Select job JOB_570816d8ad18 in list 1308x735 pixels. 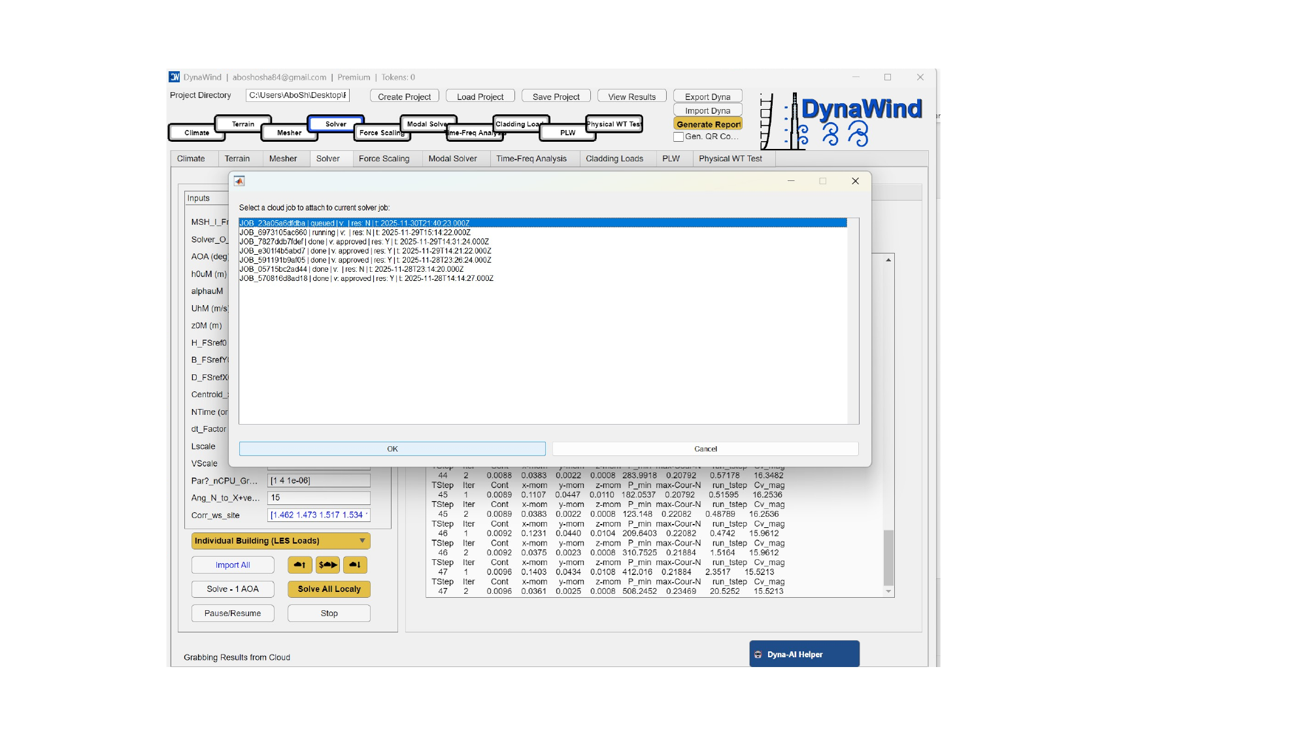[x=366, y=279]
